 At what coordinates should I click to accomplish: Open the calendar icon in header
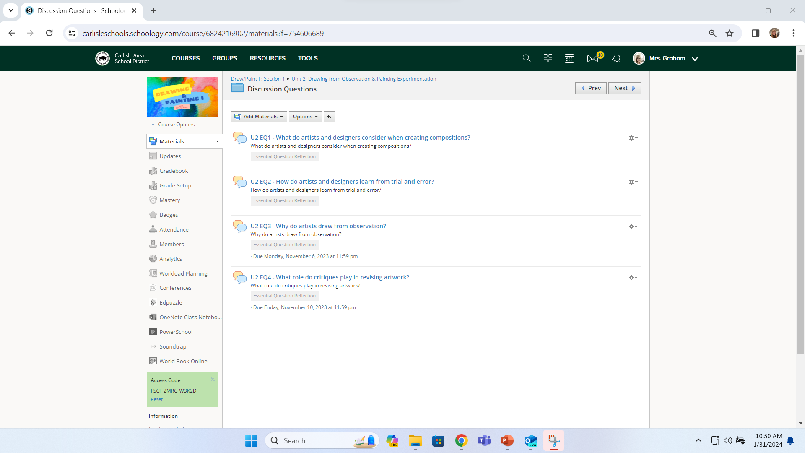click(569, 58)
